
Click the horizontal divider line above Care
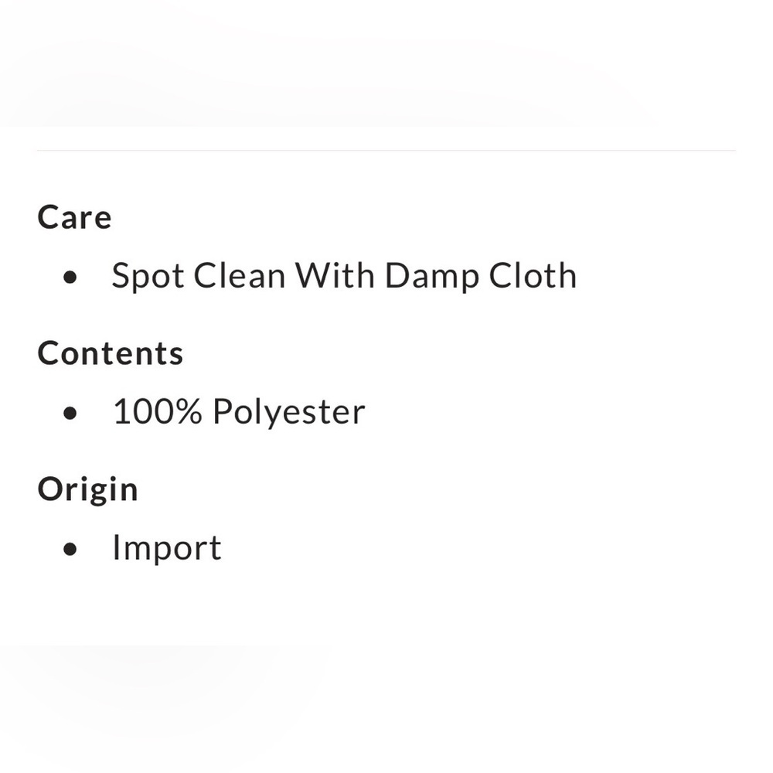pos(386,151)
